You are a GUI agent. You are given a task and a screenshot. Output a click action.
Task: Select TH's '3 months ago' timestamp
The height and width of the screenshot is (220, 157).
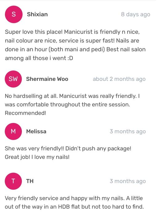coord(128,181)
